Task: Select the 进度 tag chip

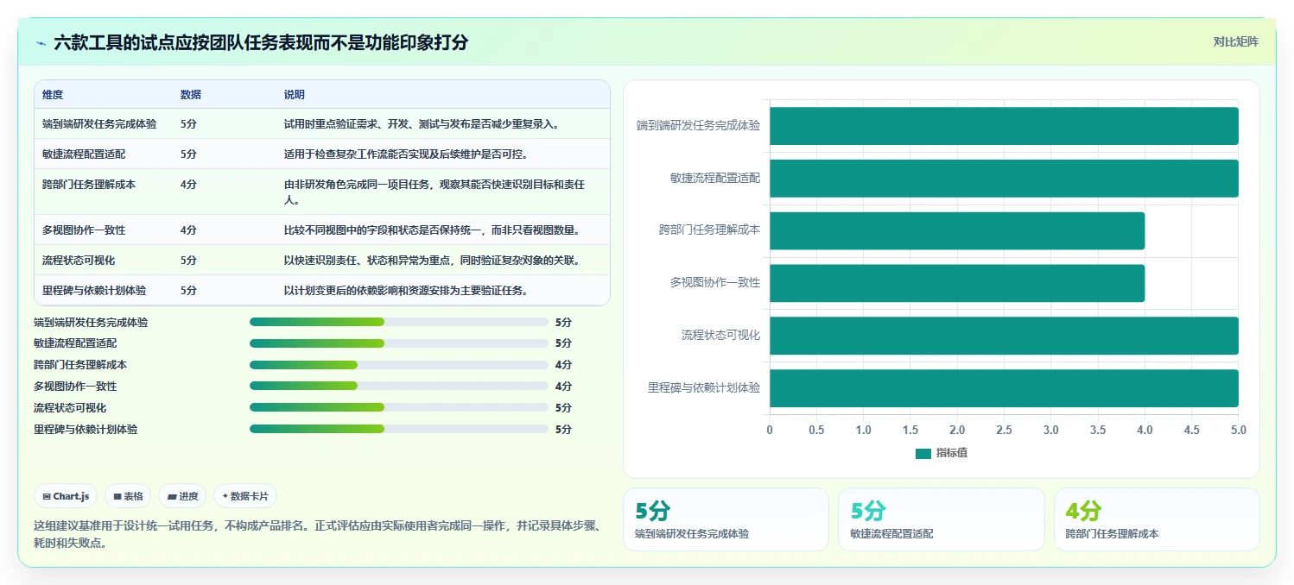Action: click(x=182, y=496)
